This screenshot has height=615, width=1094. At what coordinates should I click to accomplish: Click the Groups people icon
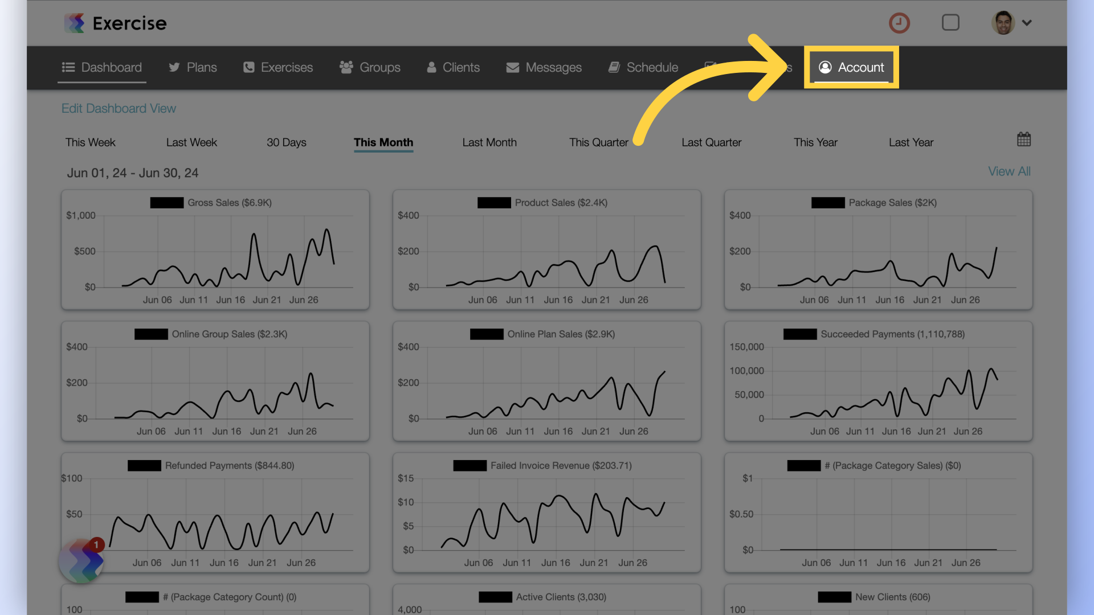[x=346, y=67]
